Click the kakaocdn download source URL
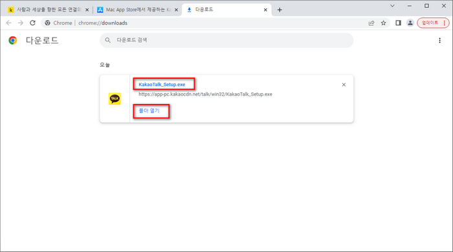The width and height of the screenshot is (453, 252). click(x=205, y=94)
